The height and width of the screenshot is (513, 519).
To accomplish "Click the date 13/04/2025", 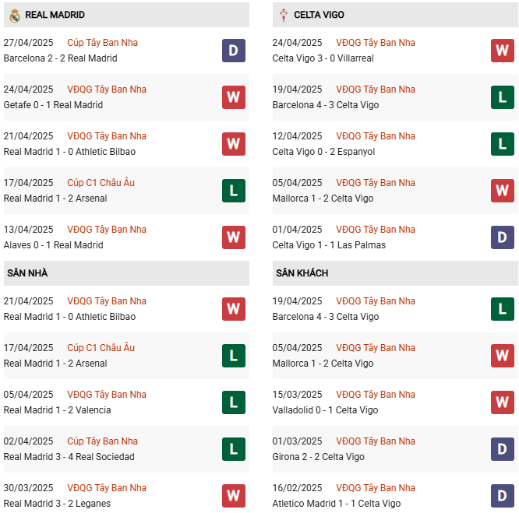I will coord(29,230).
